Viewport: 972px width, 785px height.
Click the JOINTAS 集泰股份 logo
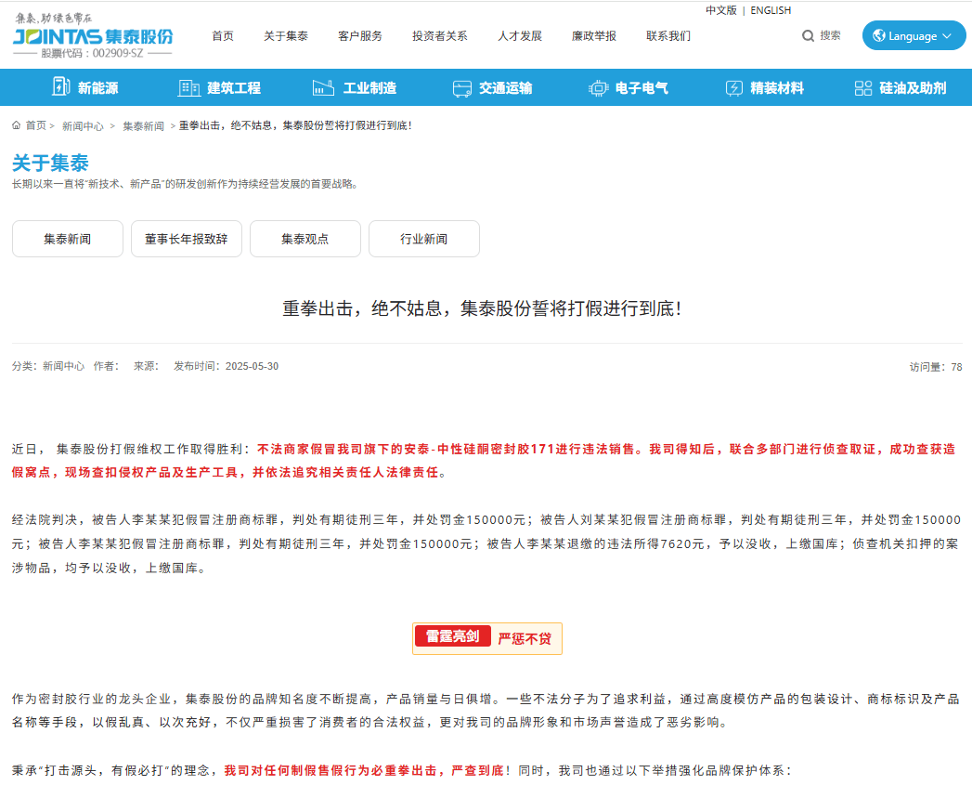pos(93,37)
